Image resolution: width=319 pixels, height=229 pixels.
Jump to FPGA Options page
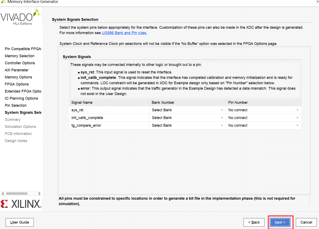click(17, 84)
